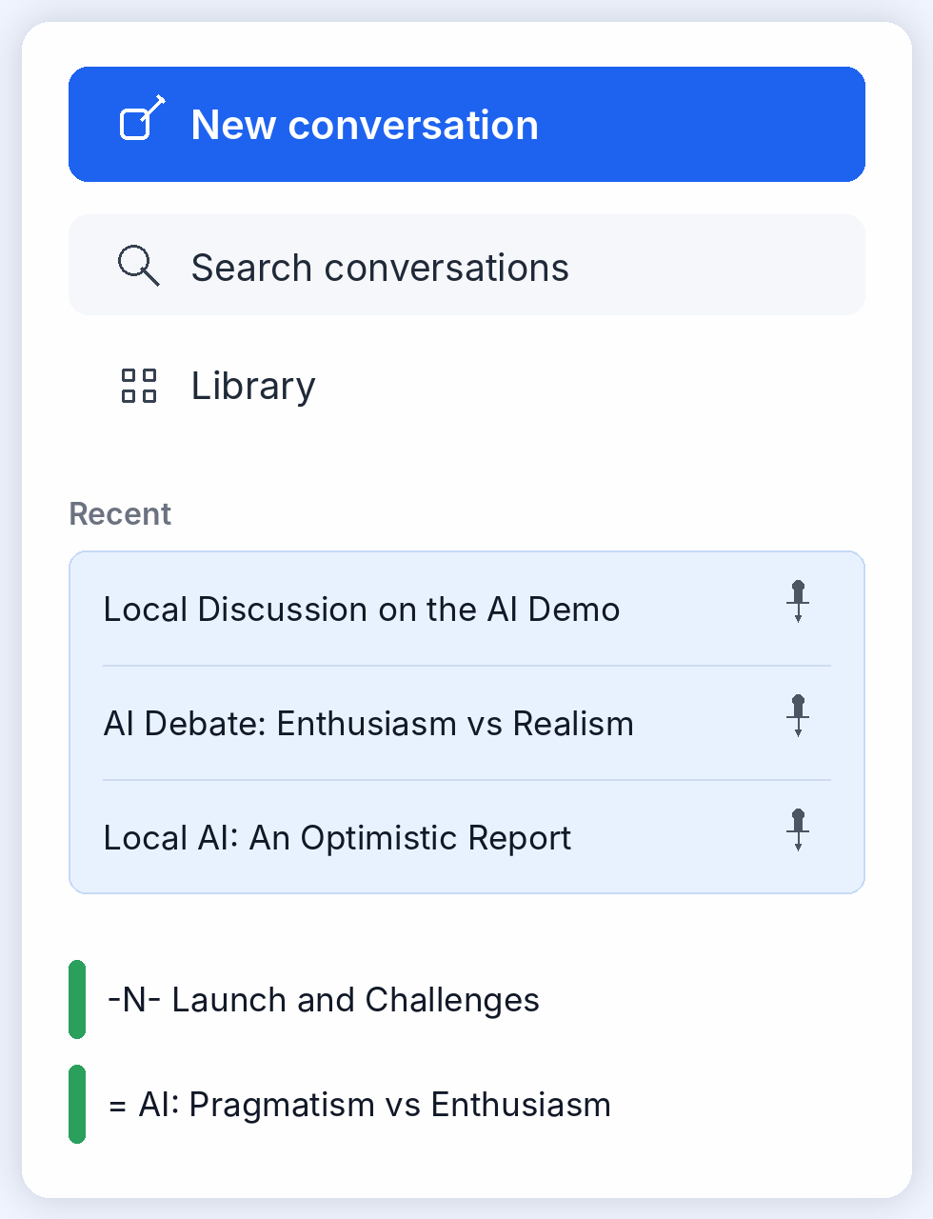Unpin AI Debate: Enthusiasm vs Realism conversation
This screenshot has width=933, height=1219.
click(x=799, y=715)
